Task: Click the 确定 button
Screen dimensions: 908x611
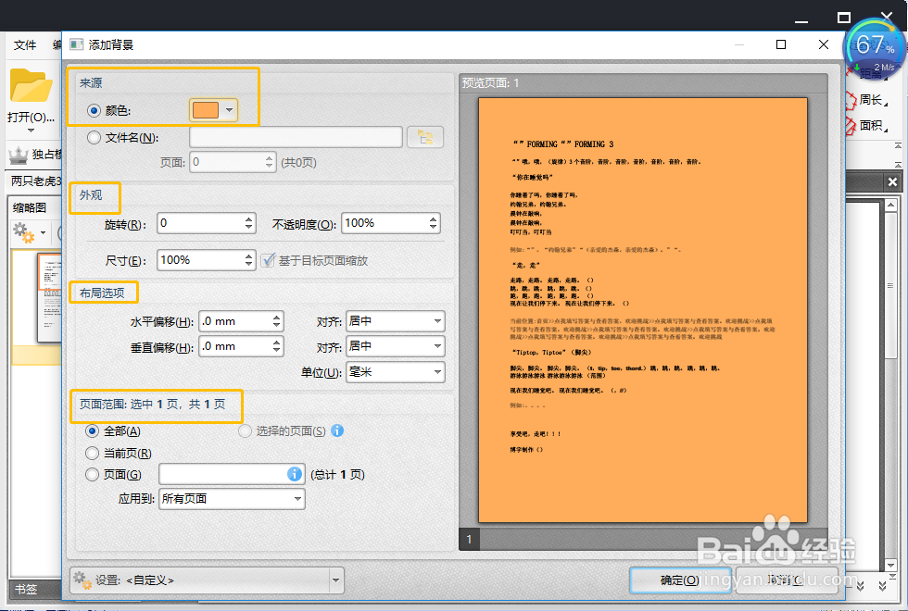Action: tap(679, 580)
